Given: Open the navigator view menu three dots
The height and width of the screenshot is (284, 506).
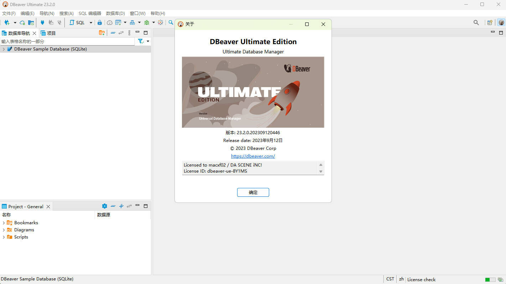Looking at the screenshot, I should pyautogui.click(x=129, y=33).
